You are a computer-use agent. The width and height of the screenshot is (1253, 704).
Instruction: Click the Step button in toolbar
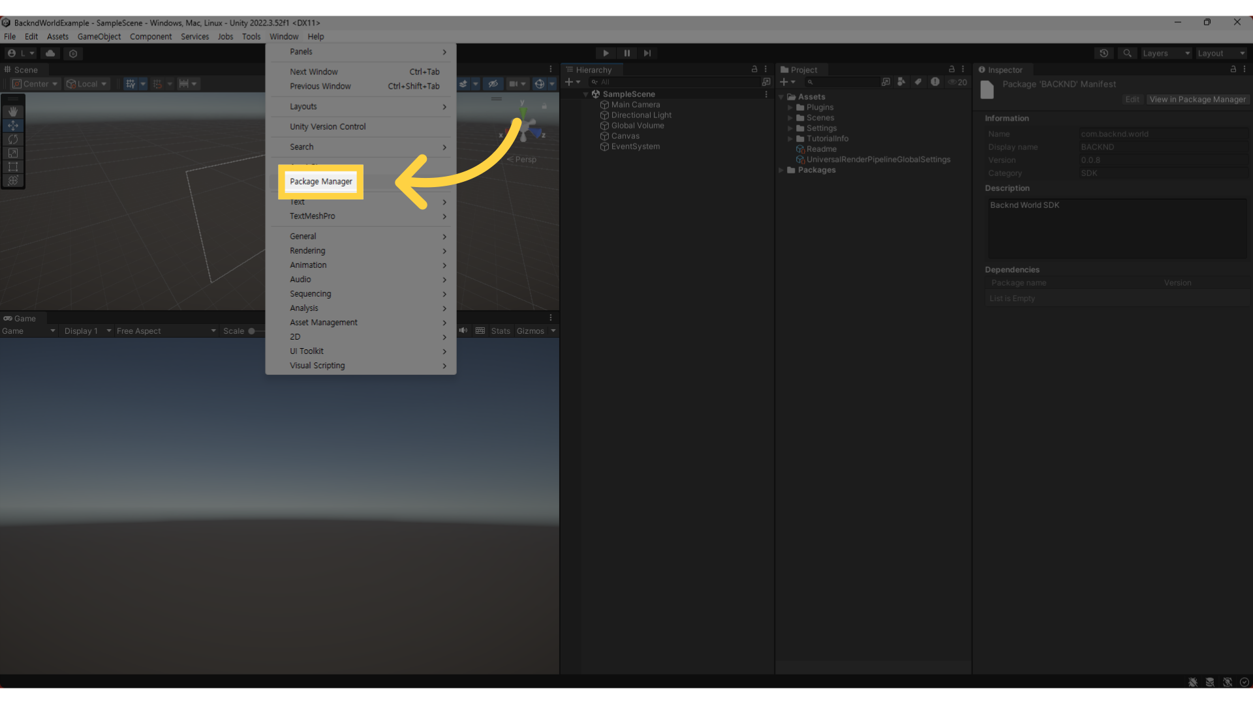[x=647, y=52]
